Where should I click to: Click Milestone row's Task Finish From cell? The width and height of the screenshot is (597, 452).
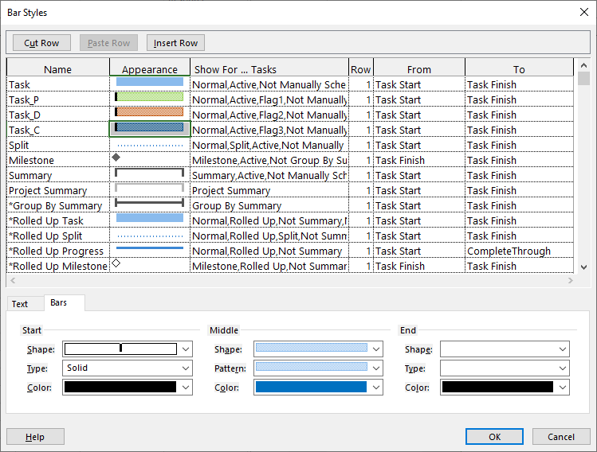click(419, 160)
